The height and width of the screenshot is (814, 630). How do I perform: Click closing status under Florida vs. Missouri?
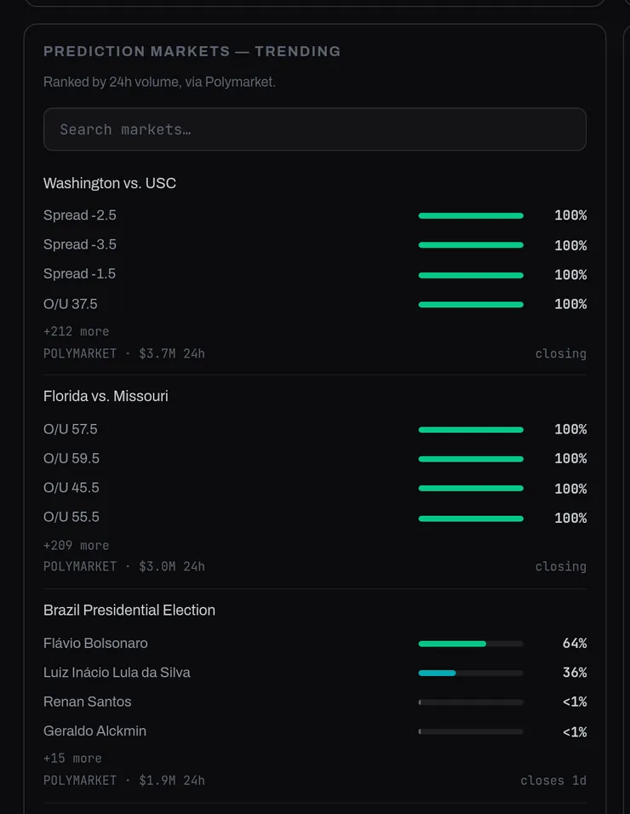[560, 566]
